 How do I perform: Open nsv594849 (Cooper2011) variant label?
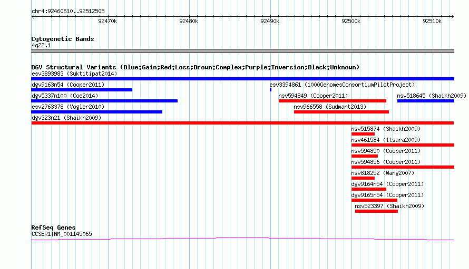click(313, 96)
